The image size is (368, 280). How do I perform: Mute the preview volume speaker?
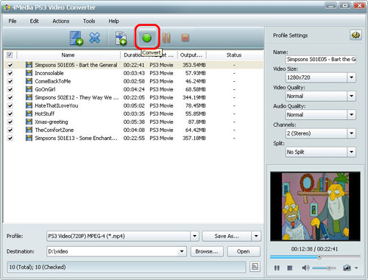pyautogui.click(x=305, y=267)
